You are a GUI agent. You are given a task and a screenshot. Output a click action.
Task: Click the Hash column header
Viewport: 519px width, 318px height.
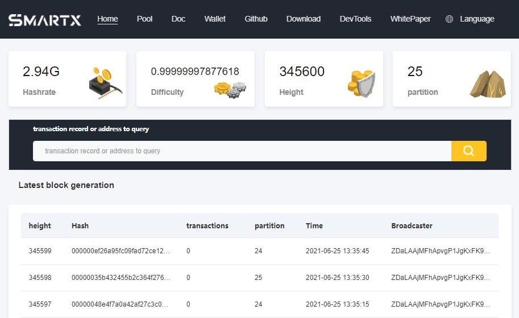click(80, 226)
